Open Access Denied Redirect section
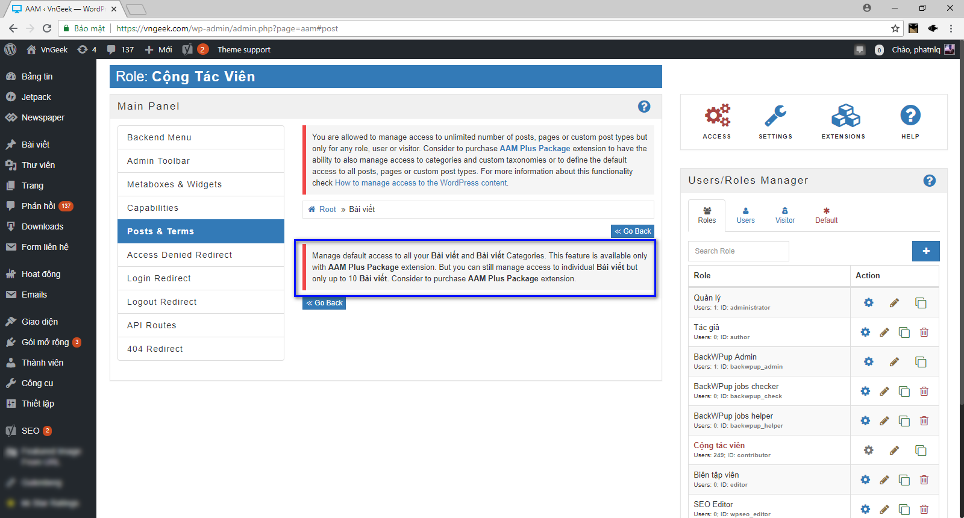This screenshot has height=518, width=964. 201,255
